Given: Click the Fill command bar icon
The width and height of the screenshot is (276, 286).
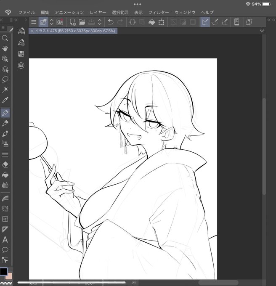Looking at the screenshot, I should tap(152, 22).
